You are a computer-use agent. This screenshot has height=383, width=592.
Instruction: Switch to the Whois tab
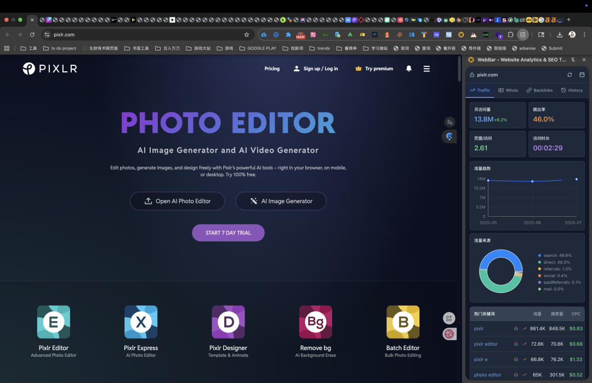pos(508,91)
